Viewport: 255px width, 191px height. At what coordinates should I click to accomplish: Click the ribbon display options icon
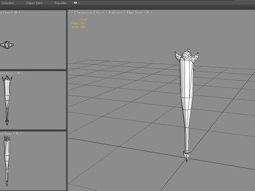tap(75, 3)
